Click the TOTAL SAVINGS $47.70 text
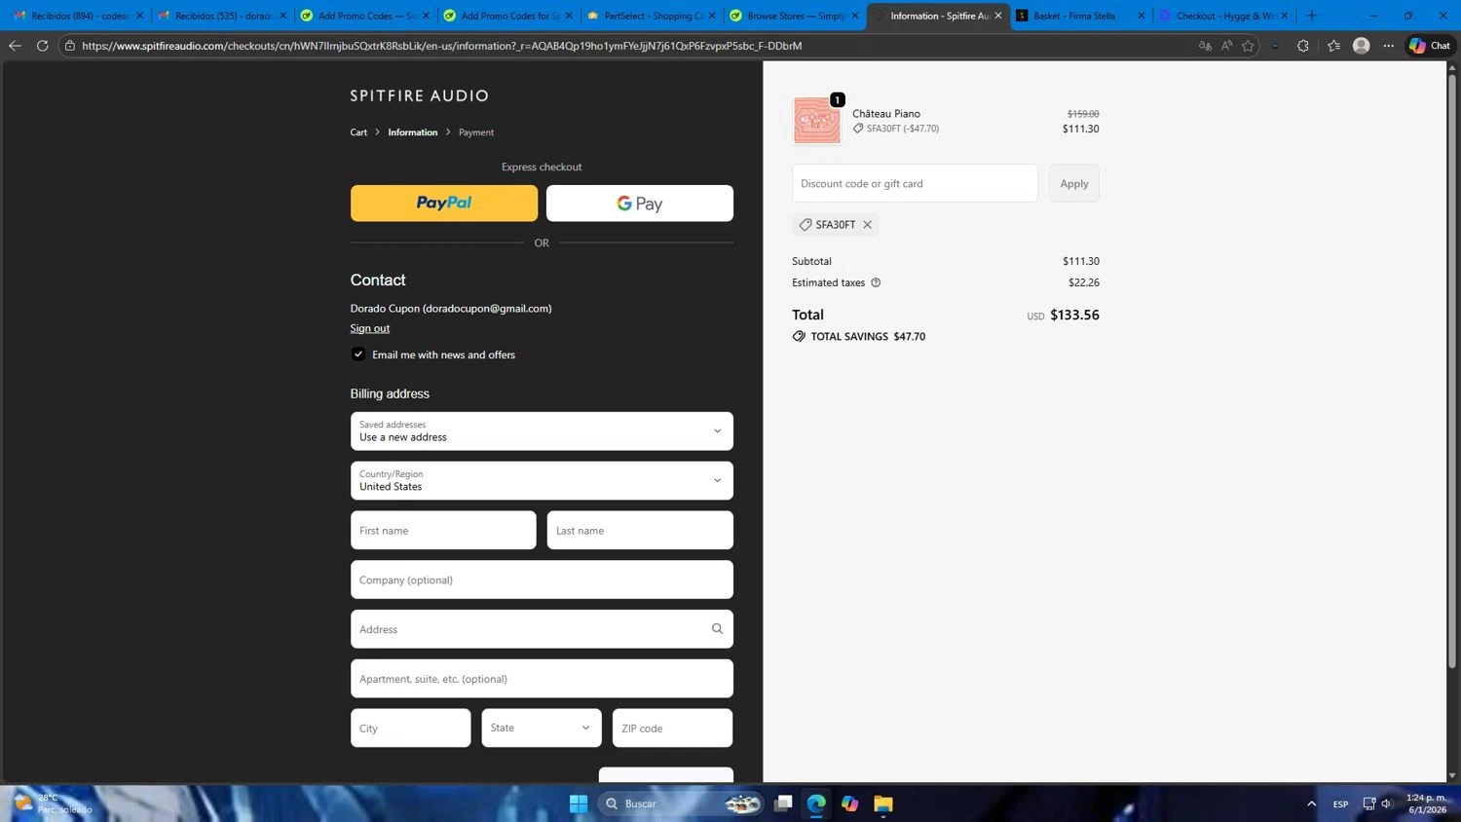1461x822 pixels. [868, 337]
